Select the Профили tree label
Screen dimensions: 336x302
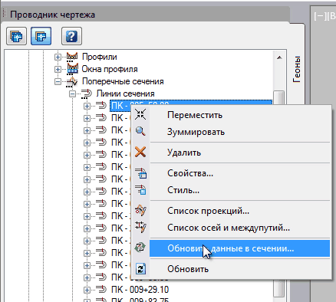pyautogui.click(x=99, y=57)
